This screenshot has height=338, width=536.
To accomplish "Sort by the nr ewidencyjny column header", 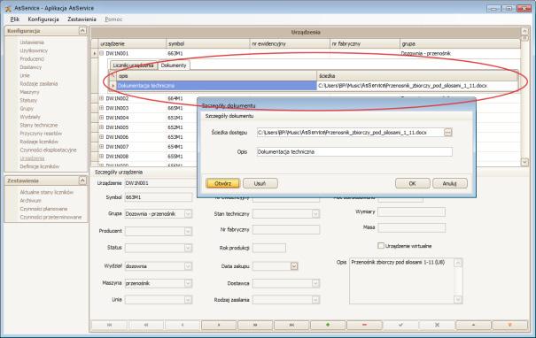I will click(x=290, y=43).
